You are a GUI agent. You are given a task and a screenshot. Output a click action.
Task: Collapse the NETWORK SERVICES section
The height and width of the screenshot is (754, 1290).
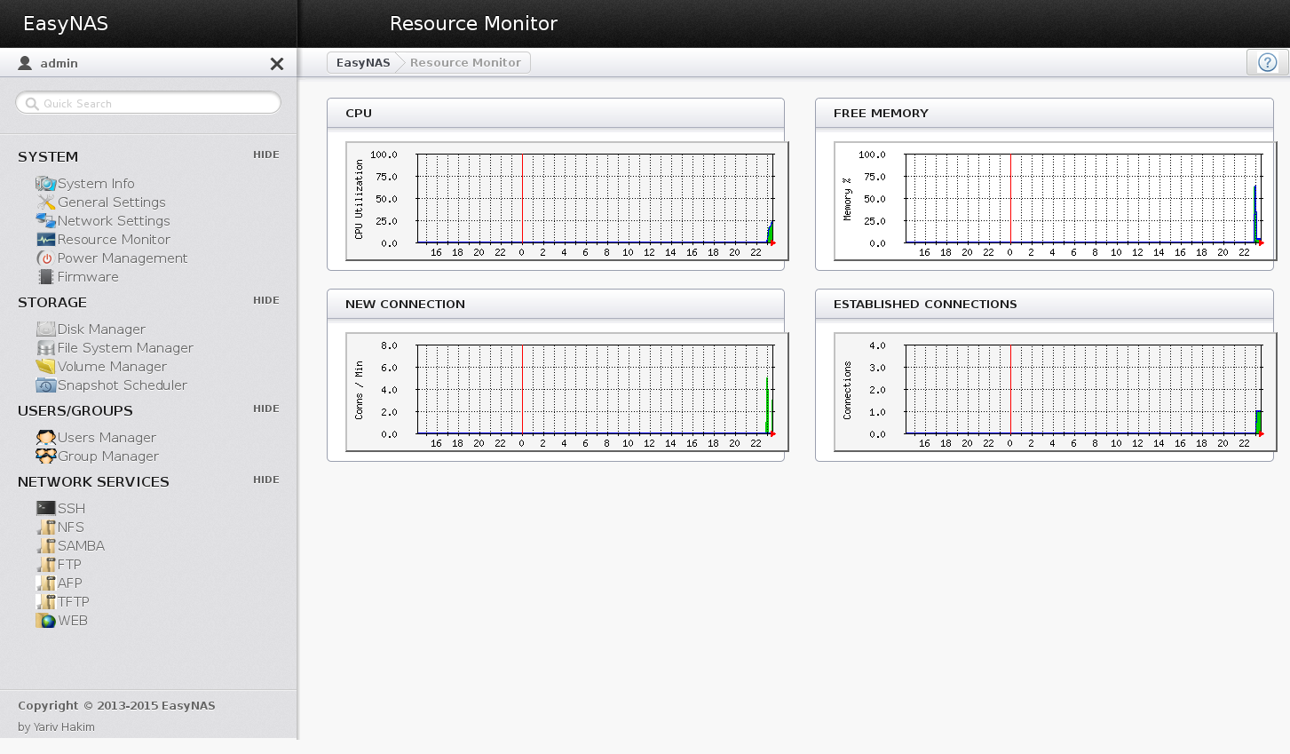point(265,480)
